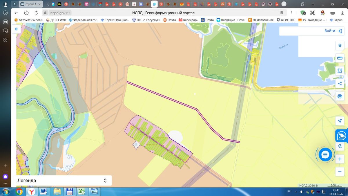Image resolution: width=348 pixels, height=196 pixels.
Task: Open the tab counter showing 49
Action: [x=5, y=22]
